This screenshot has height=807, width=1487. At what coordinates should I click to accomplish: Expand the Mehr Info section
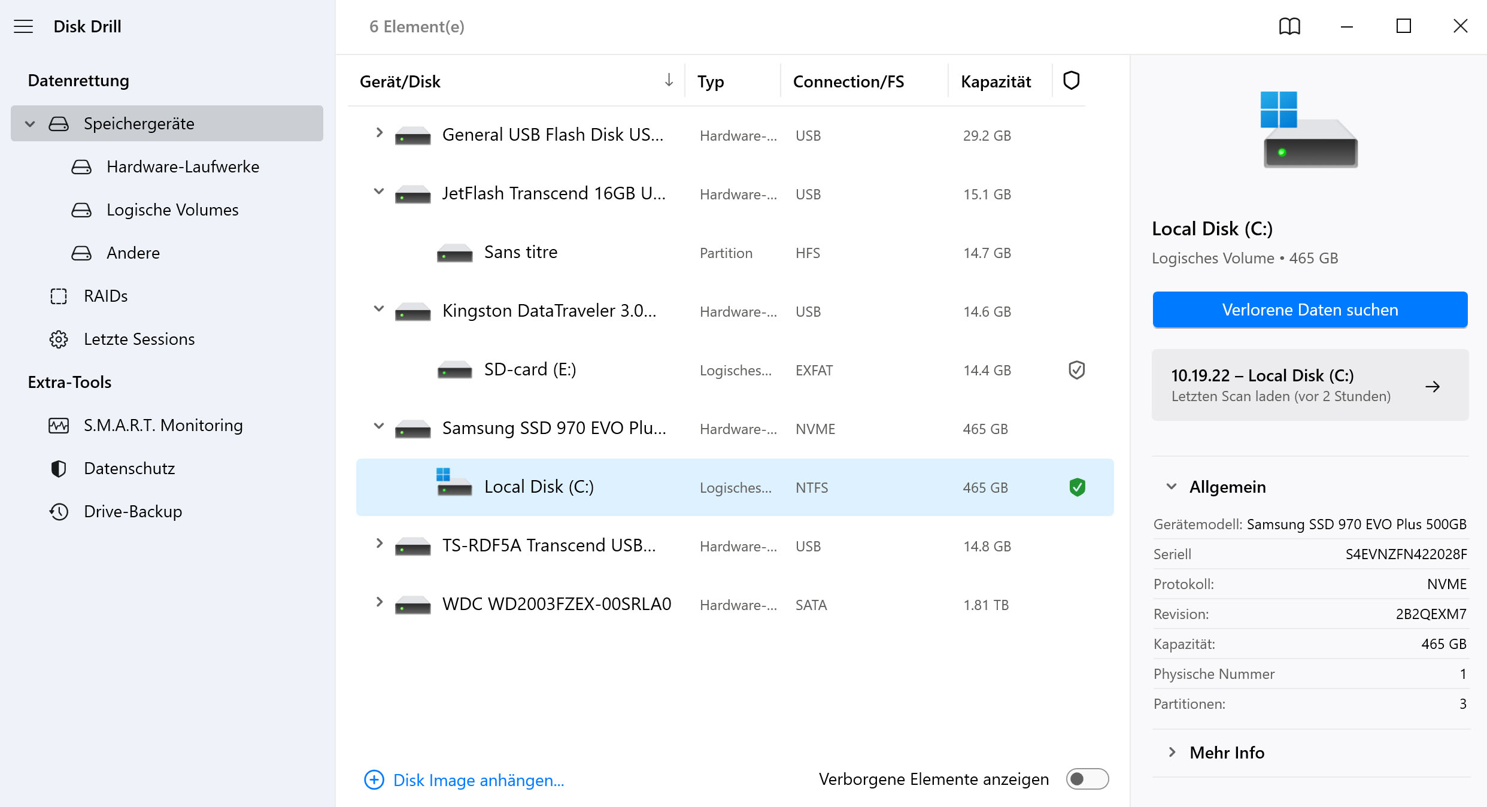pos(1172,752)
